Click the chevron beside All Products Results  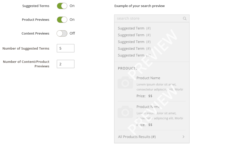click(x=184, y=137)
